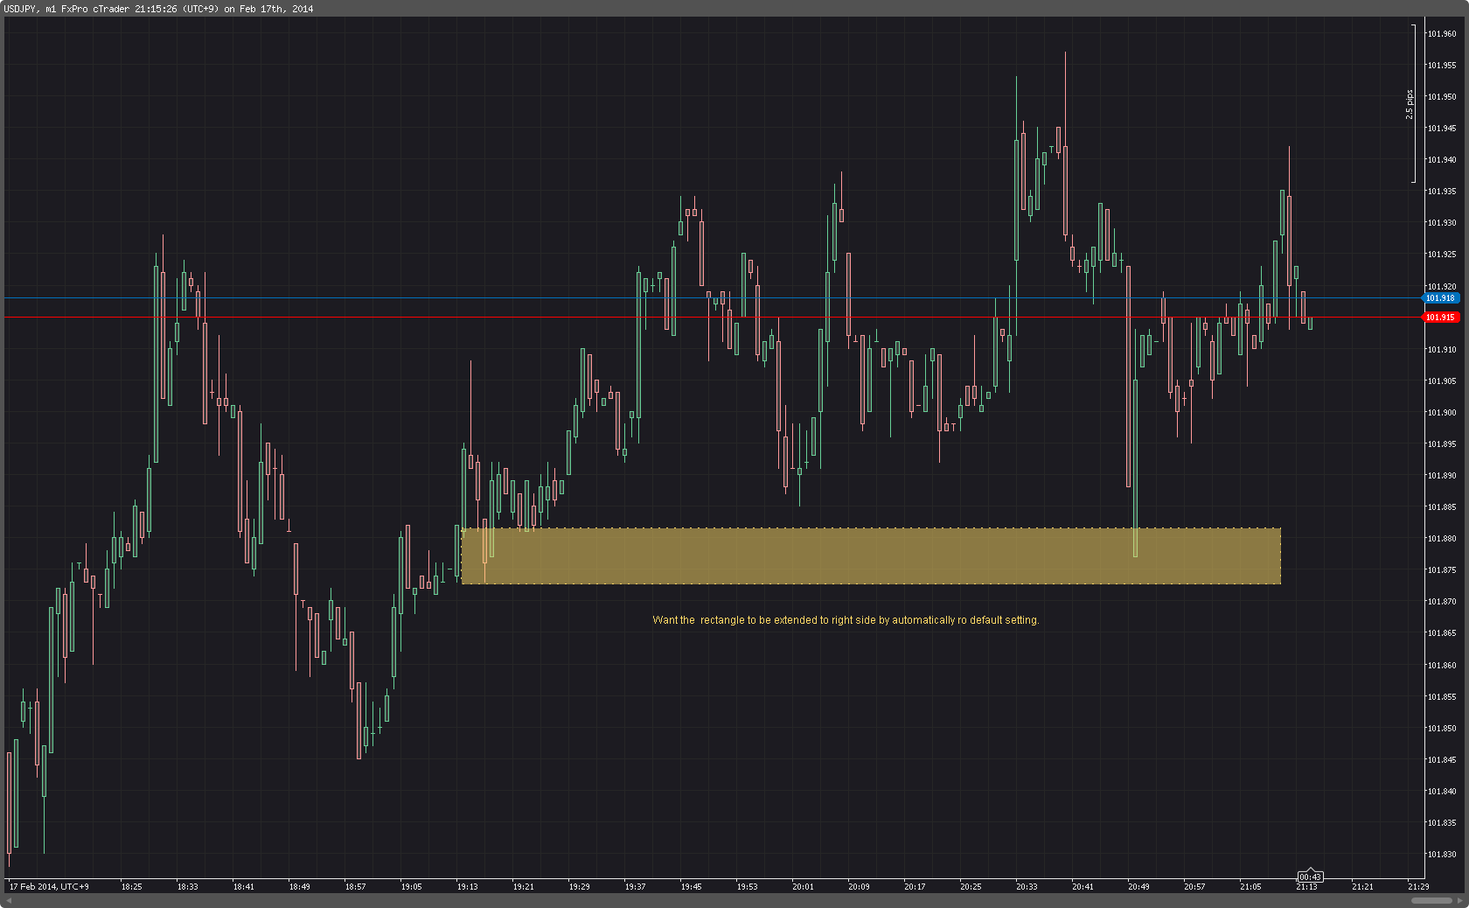Click the 21:05 time axis label
The image size is (1469, 908).
[x=1250, y=887]
